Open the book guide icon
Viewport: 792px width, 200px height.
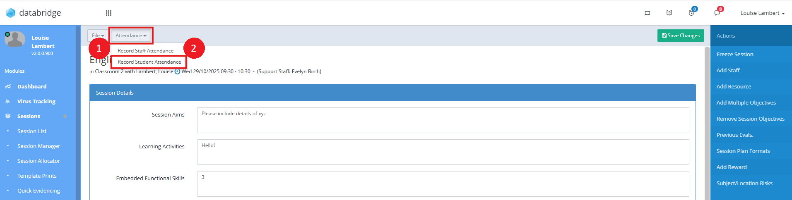pos(669,13)
